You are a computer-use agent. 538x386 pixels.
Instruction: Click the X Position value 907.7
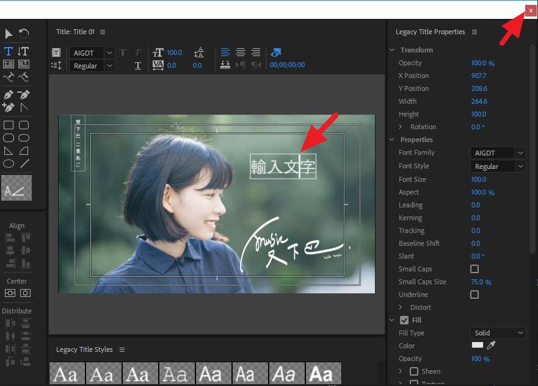coord(478,76)
